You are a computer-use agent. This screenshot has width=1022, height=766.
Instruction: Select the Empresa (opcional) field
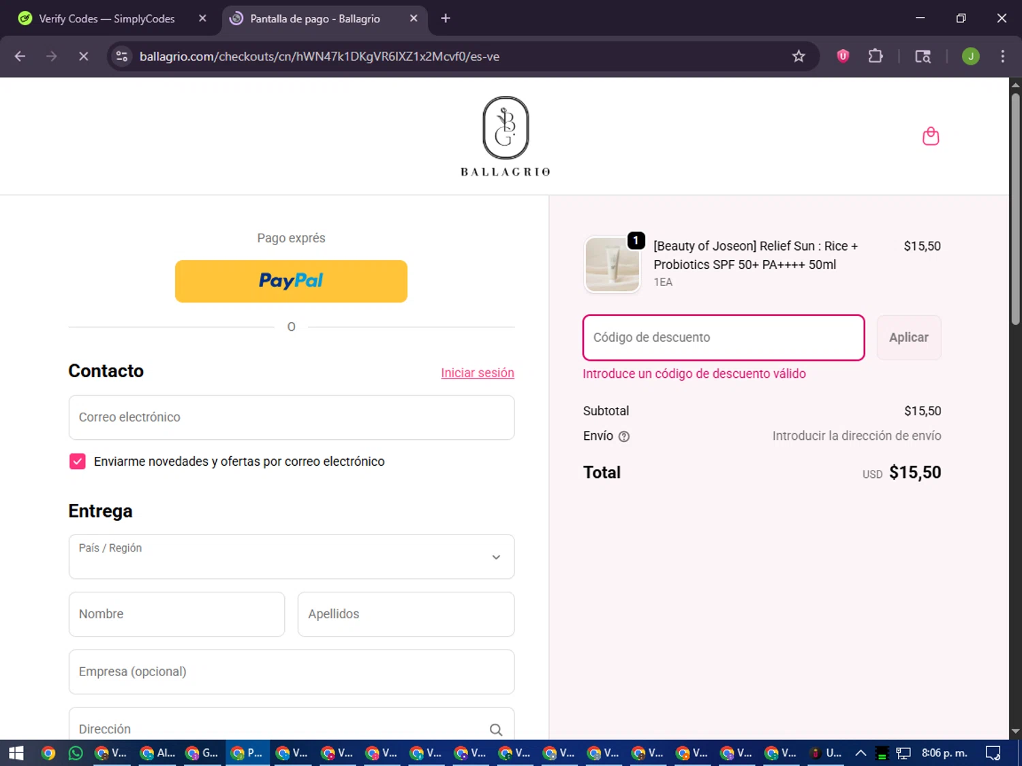[292, 672]
